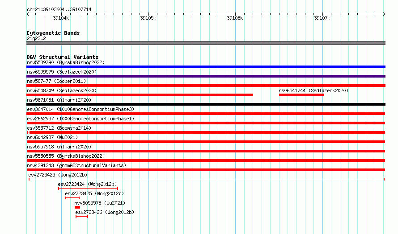Click the nsv6042987 red variant bar

coord(206,142)
